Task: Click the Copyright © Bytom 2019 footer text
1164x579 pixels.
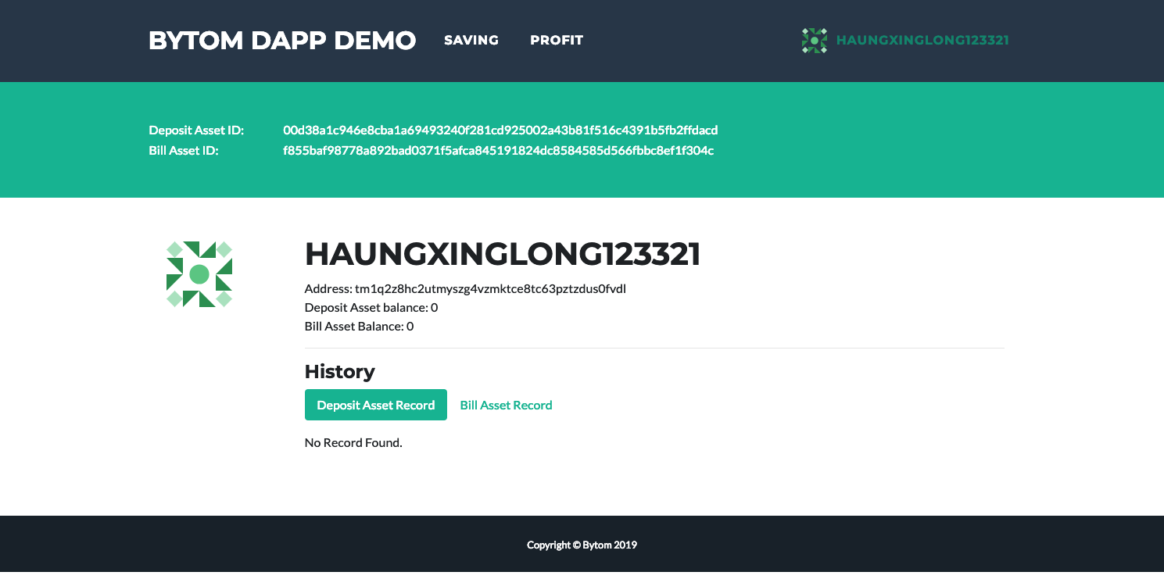Action: (582, 545)
